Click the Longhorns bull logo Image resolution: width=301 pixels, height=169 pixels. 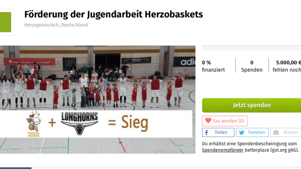pos(80,123)
